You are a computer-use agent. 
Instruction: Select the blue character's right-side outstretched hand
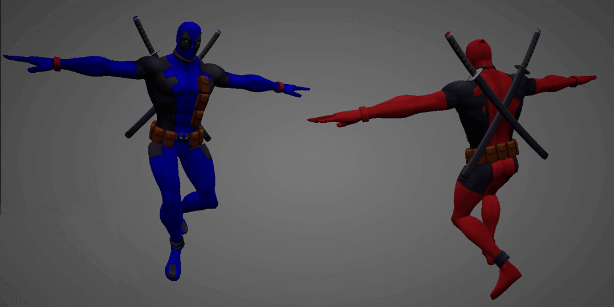[x=295, y=89]
